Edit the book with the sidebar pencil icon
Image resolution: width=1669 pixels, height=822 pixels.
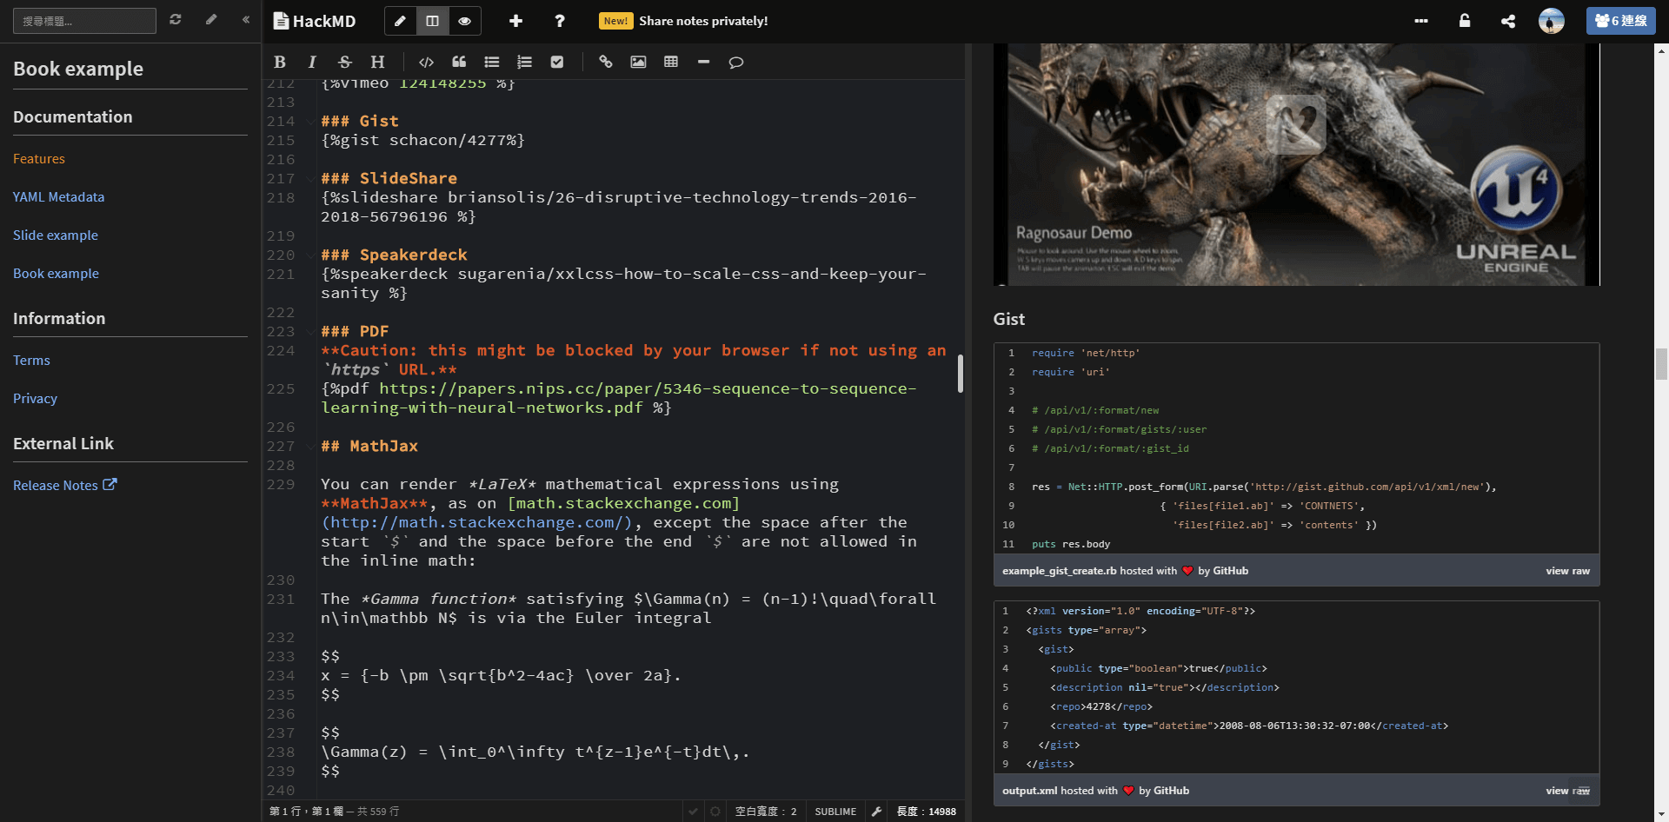click(x=211, y=19)
